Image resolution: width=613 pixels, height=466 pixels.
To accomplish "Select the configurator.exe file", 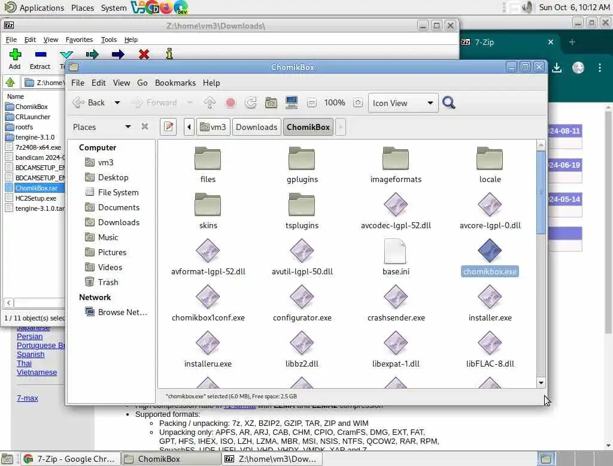I will [x=302, y=303].
